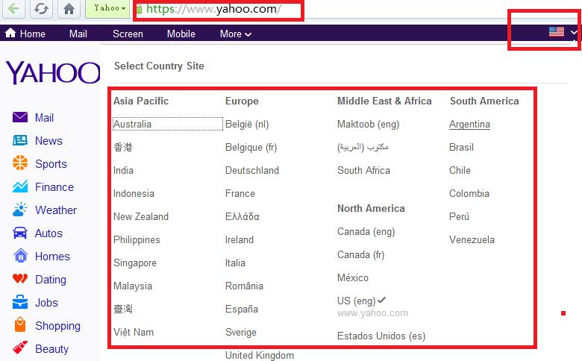Click the Autos car icon
The image size is (582, 361).
click(20, 233)
